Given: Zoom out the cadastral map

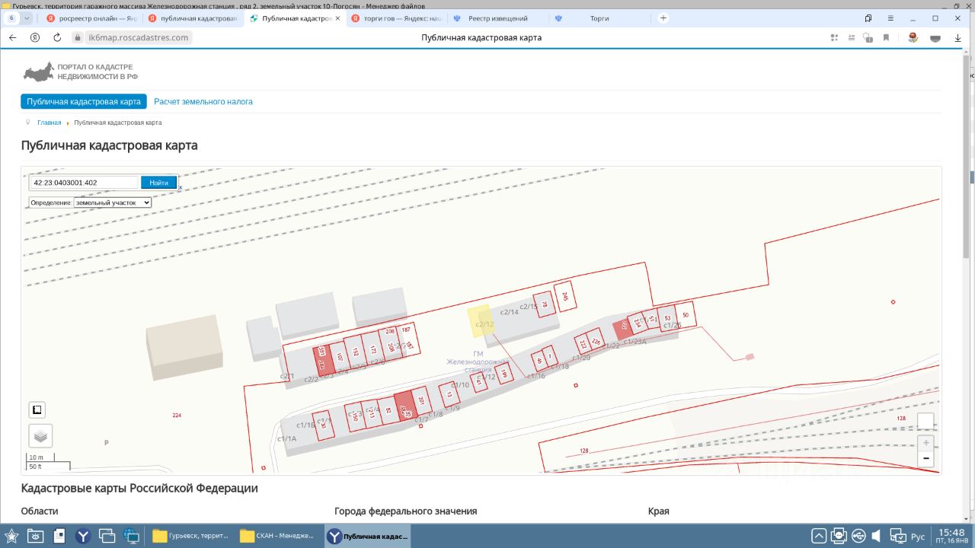Looking at the screenshot, I should coord(925,459).
